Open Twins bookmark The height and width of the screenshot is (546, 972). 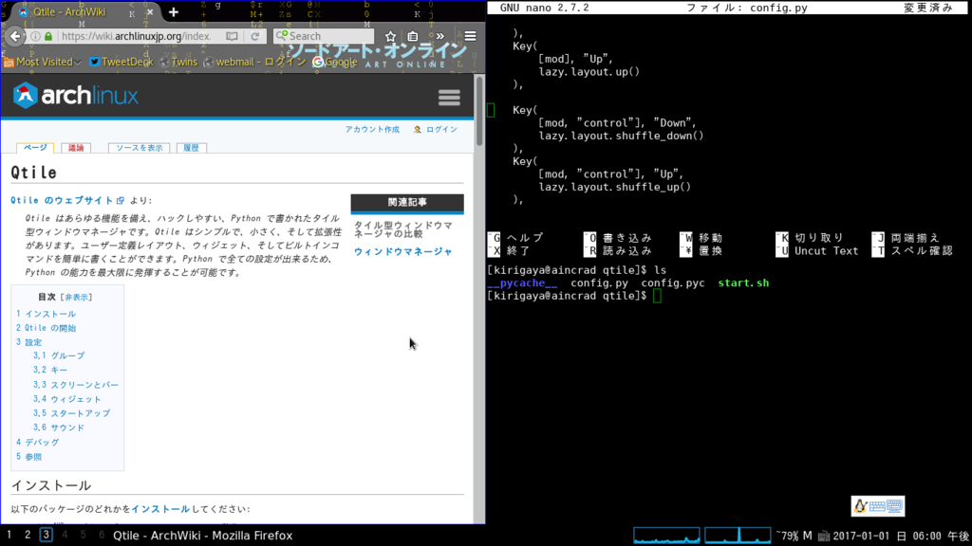(178, 62)
